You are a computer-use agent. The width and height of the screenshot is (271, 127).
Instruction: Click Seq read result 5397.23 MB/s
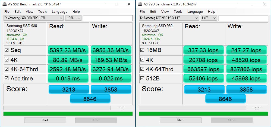tap(68, 50)
